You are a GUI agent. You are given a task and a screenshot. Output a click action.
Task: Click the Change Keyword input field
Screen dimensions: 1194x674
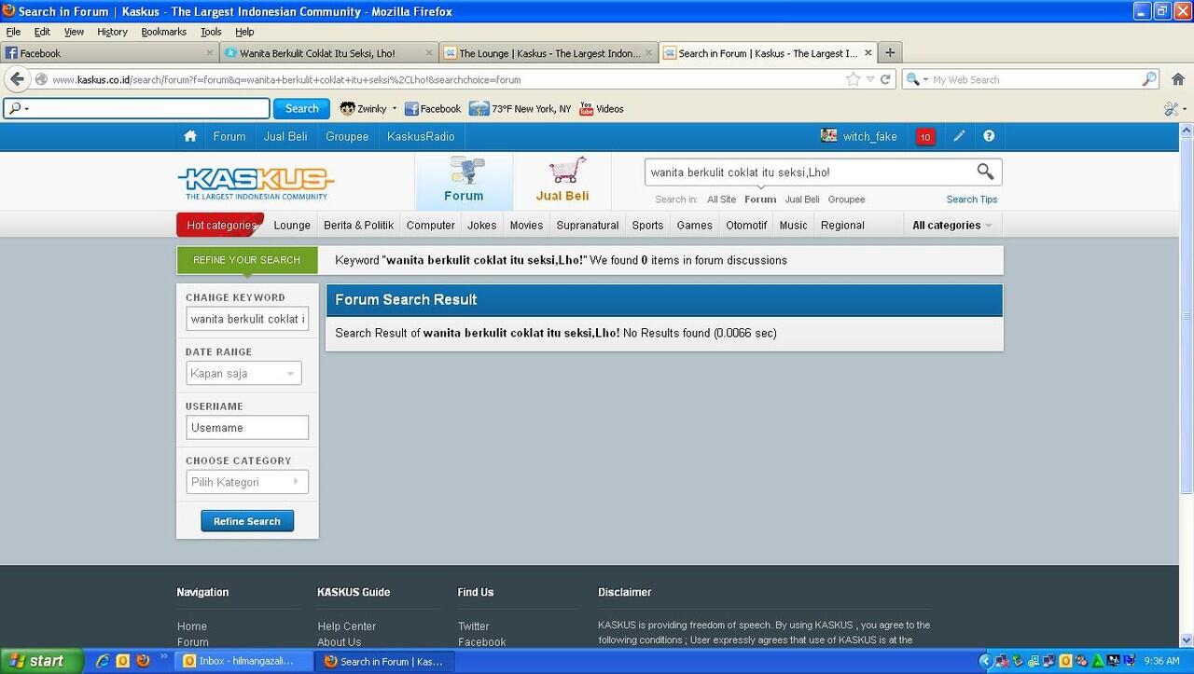[x=247, y=319]
